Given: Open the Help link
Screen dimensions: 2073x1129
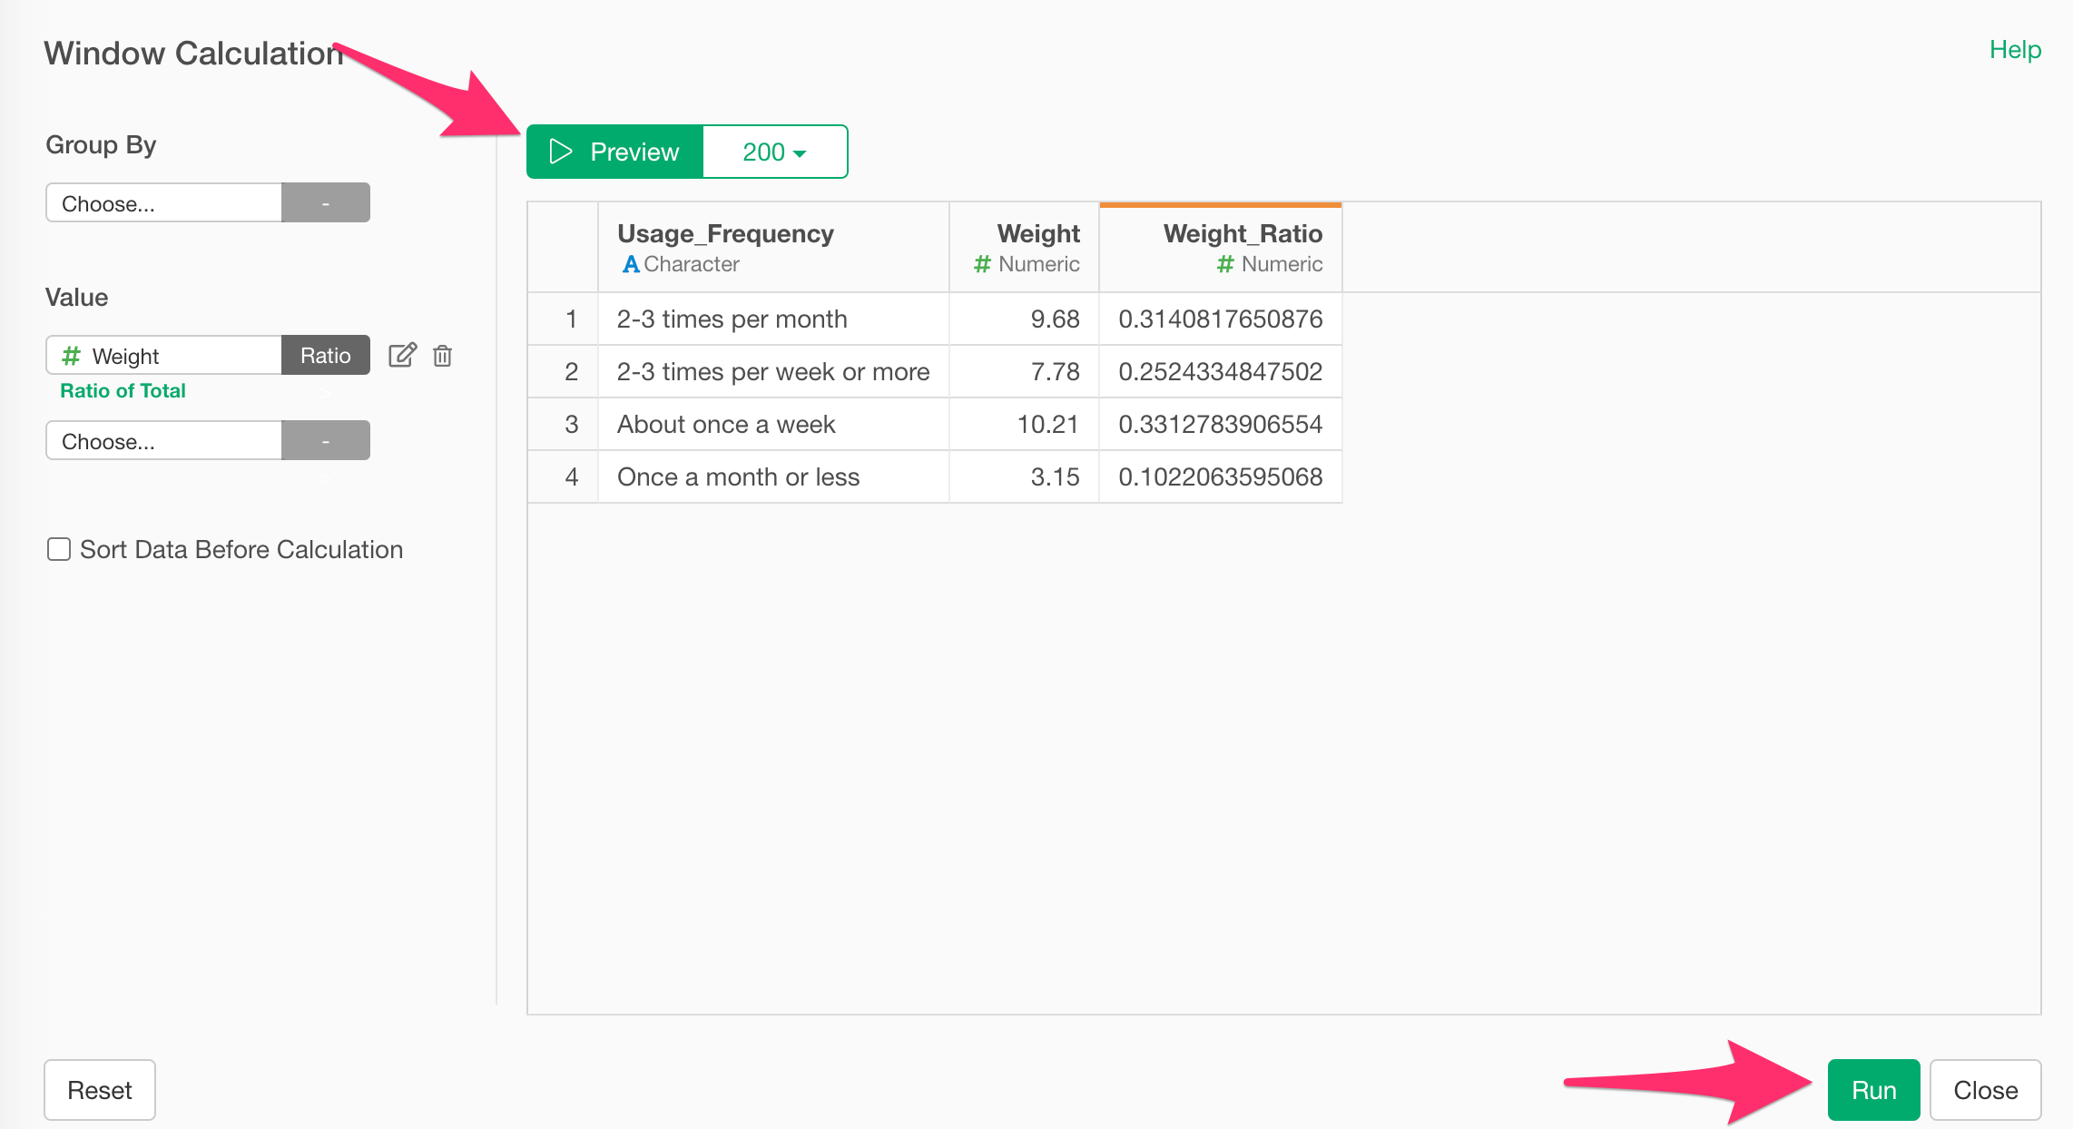Looking at the screenshot, I should pos(2015,50).
